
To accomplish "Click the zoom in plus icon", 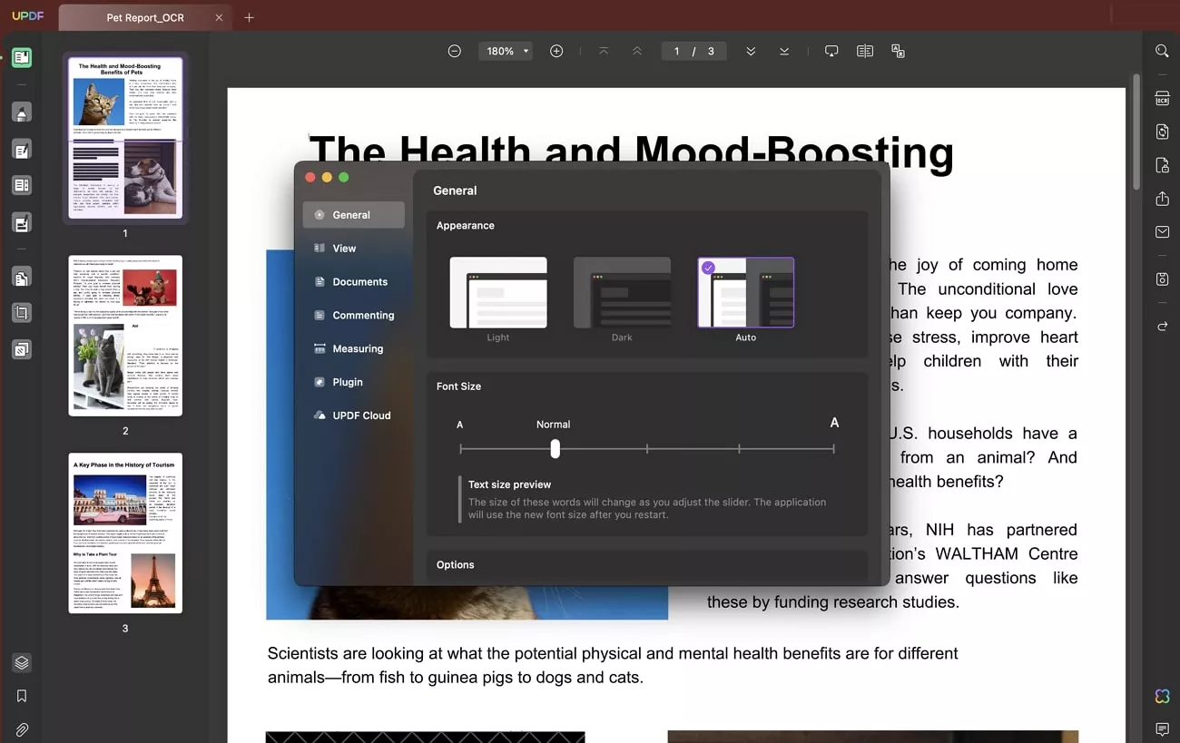I will (556, 52).
